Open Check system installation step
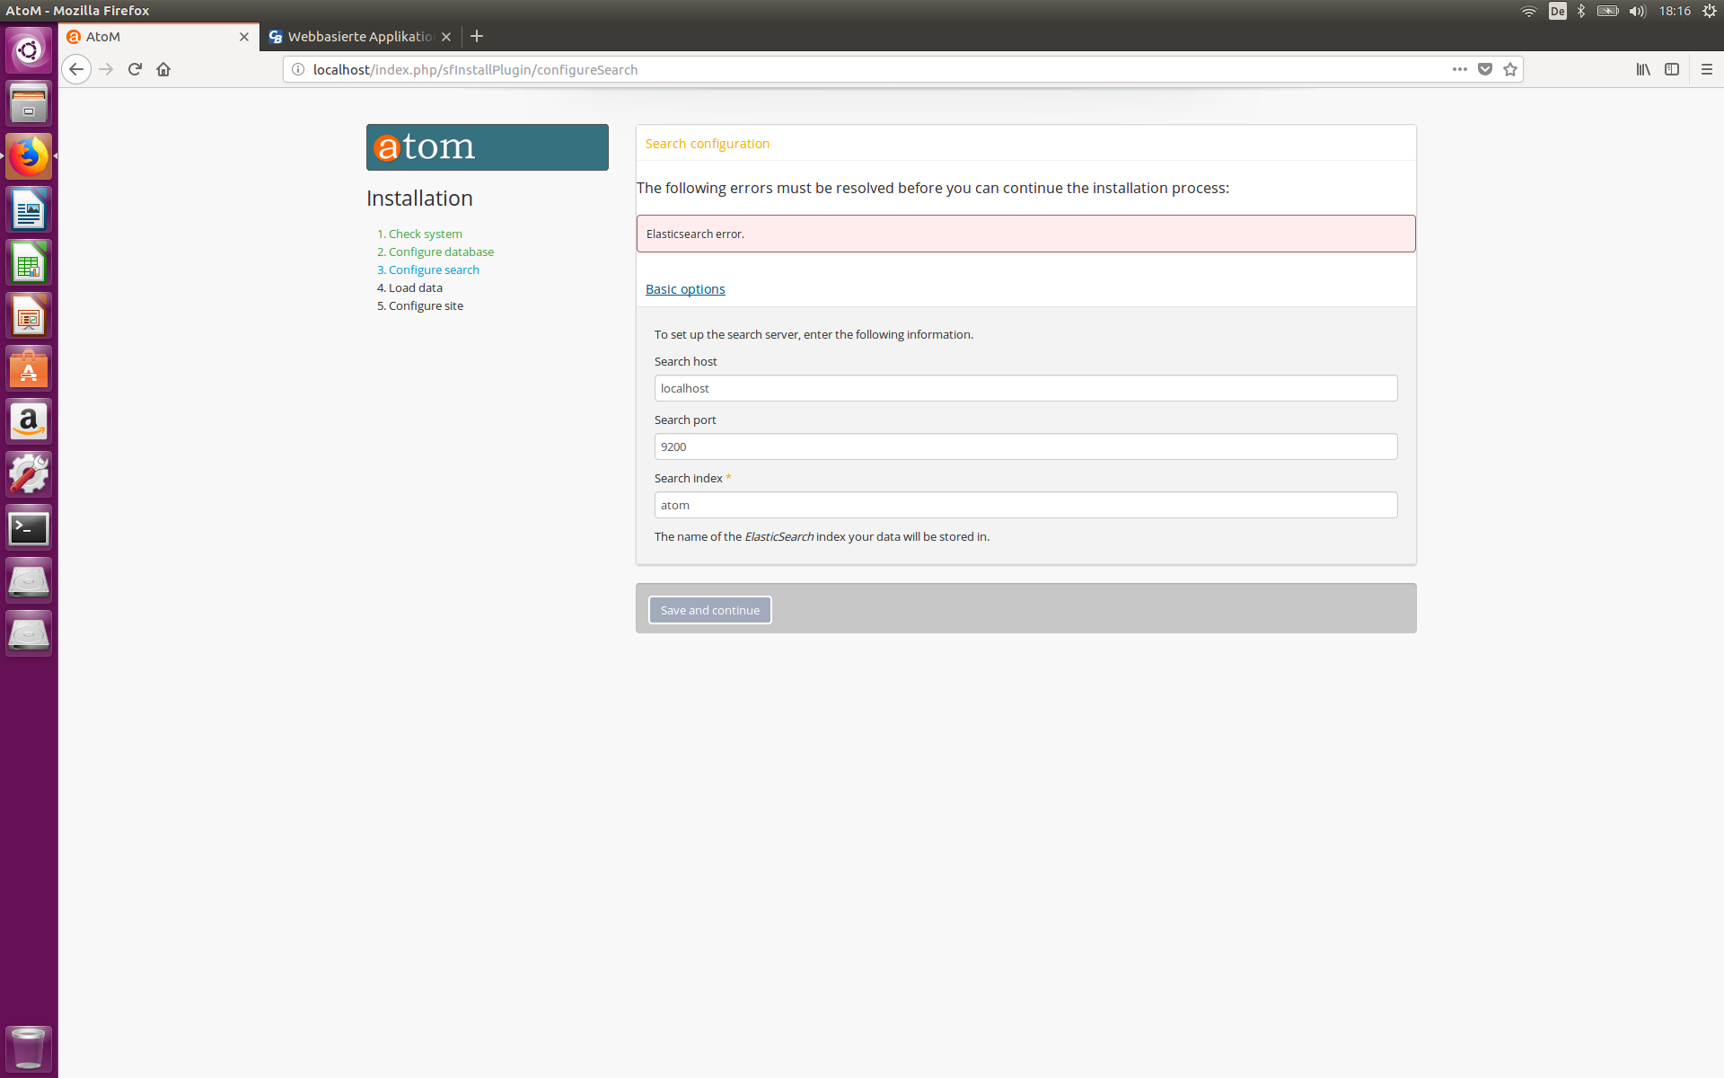1724x1078 pixels. pos(425,234)
